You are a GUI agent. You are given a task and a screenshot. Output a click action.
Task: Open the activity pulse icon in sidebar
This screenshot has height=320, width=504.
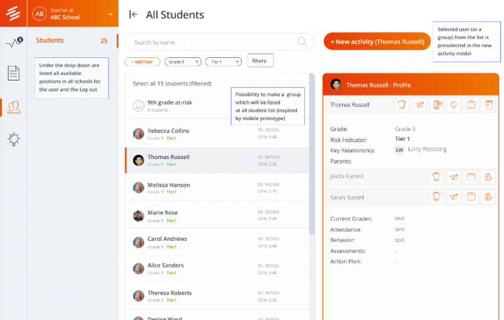[x=14, y=42]
